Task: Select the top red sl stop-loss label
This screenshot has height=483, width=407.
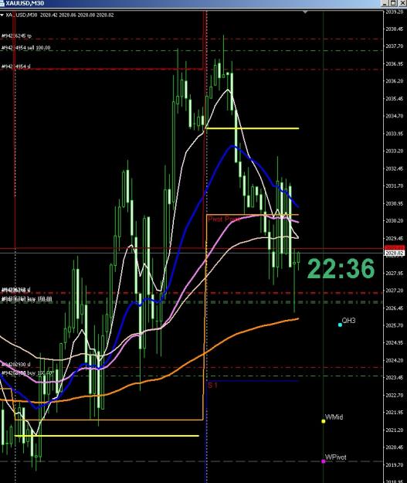Action: click(16, 66)
